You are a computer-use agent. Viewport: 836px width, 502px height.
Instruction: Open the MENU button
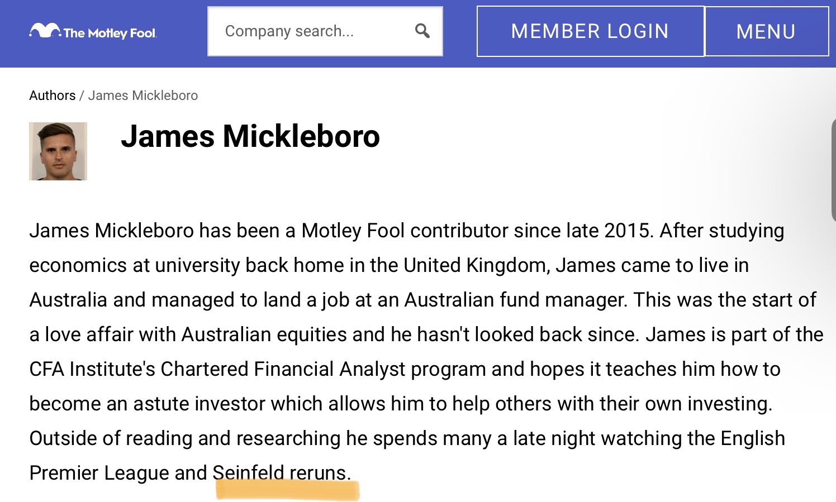coord(766,31)
